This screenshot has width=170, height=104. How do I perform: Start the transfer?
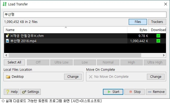[113, 92]
